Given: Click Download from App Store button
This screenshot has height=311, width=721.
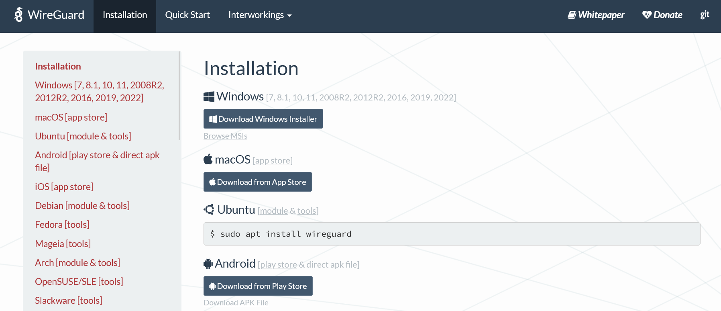Looking at the screenshot, I should [258, 182].
